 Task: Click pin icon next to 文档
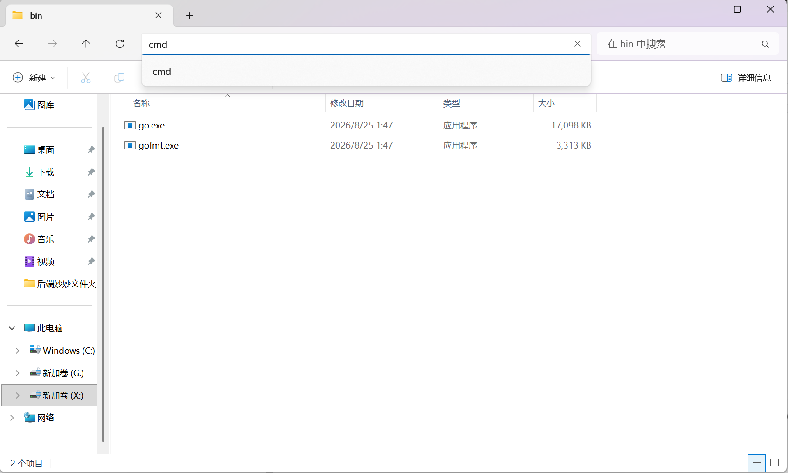point(91,195)
